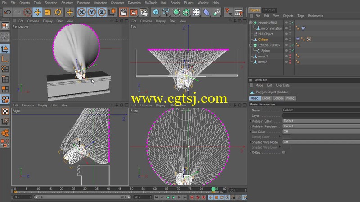Add a HyperNURBS generator icon
The width and height of the screenshot is (360, 202).
[x=176, y=12]
